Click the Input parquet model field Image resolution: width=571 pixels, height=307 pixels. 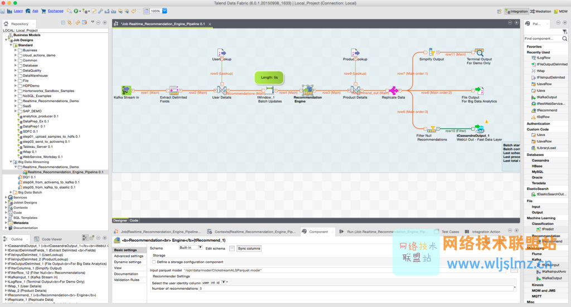(346, 270)
